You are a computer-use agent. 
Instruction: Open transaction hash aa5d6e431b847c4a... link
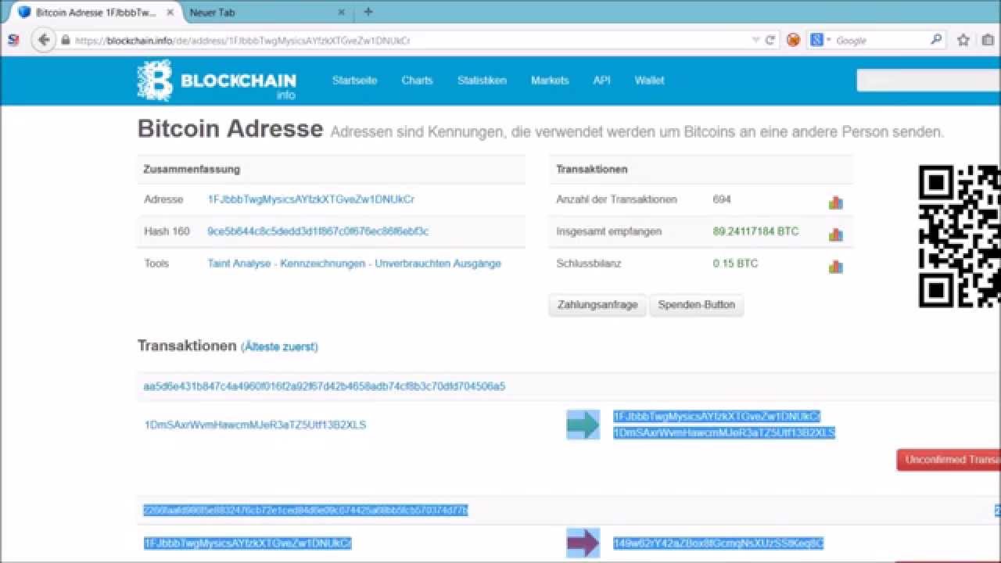(324, 386)
